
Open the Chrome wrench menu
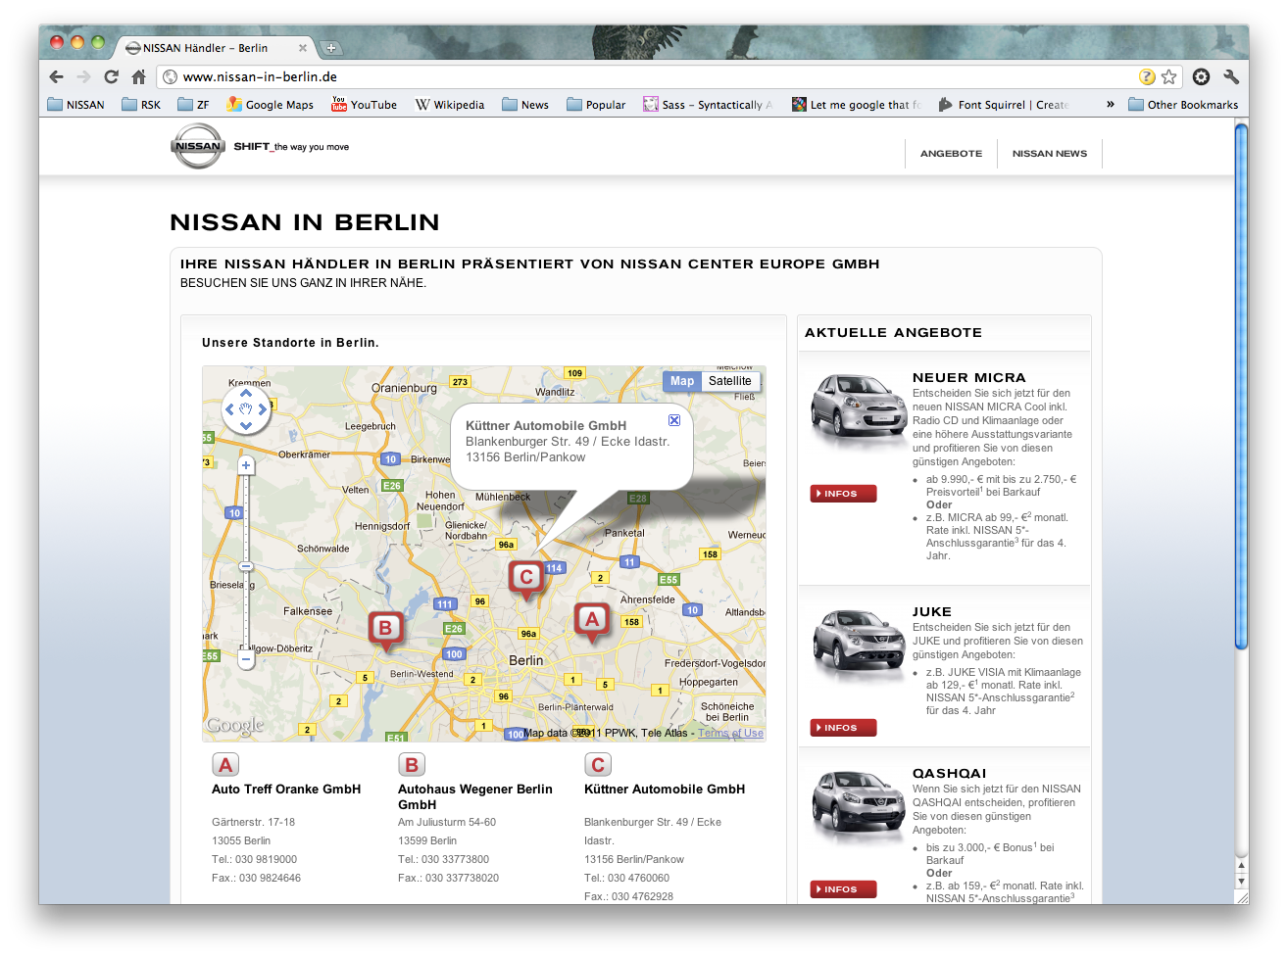click(1231, 76)
